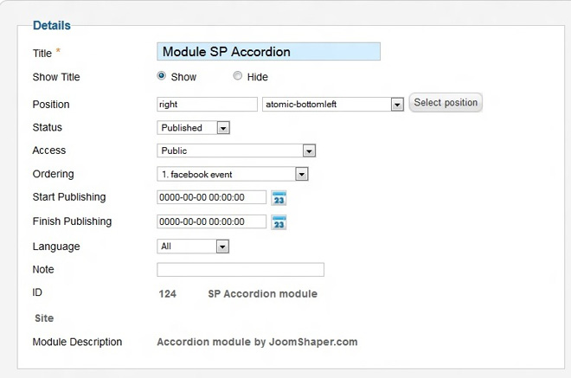571x378 pixels.
Task: Click the Show Title label
Action: [56, 77]
